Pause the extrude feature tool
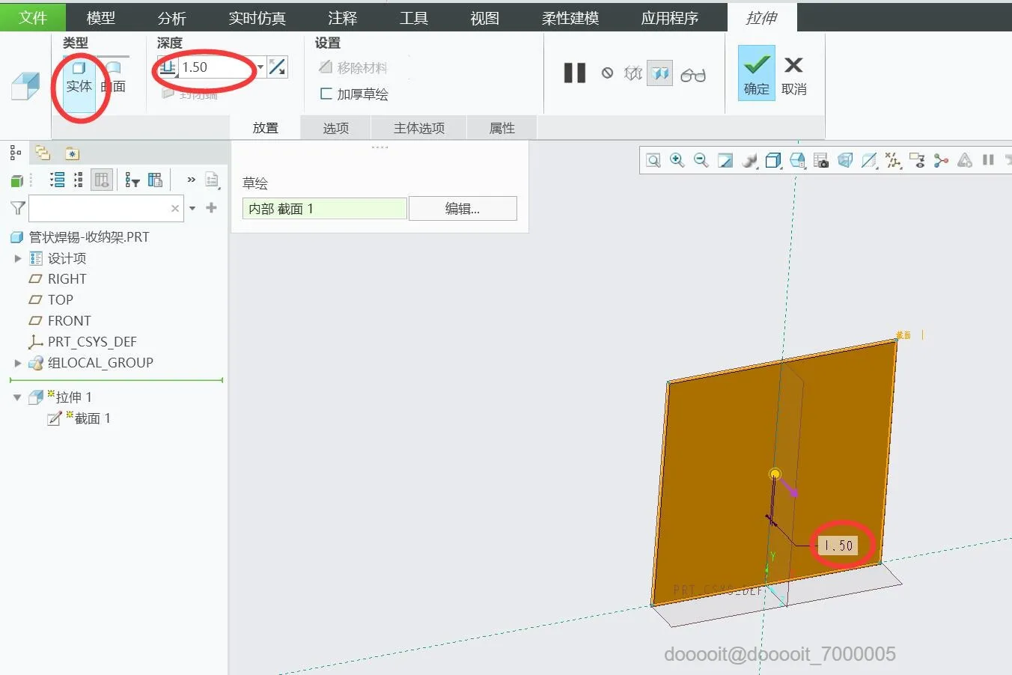This screenshot has height=675, width=1012. pos(575,73)
